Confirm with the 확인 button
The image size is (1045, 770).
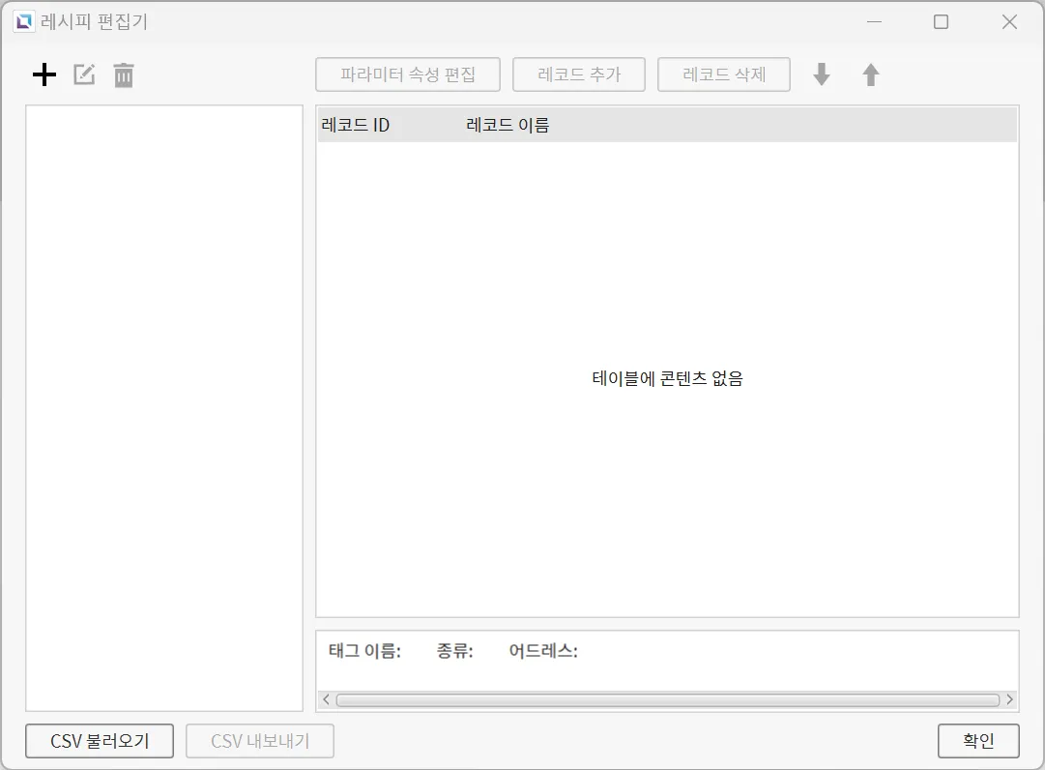pos(978,741)
